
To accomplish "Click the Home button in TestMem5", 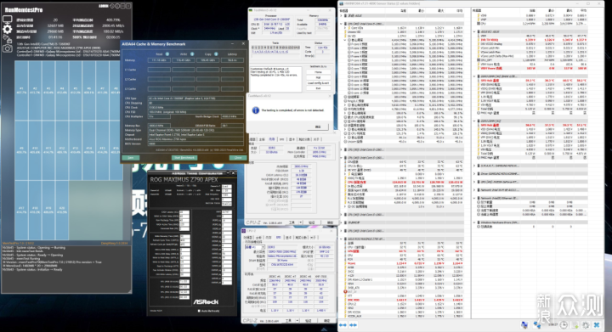I will [x=318, y=72].
